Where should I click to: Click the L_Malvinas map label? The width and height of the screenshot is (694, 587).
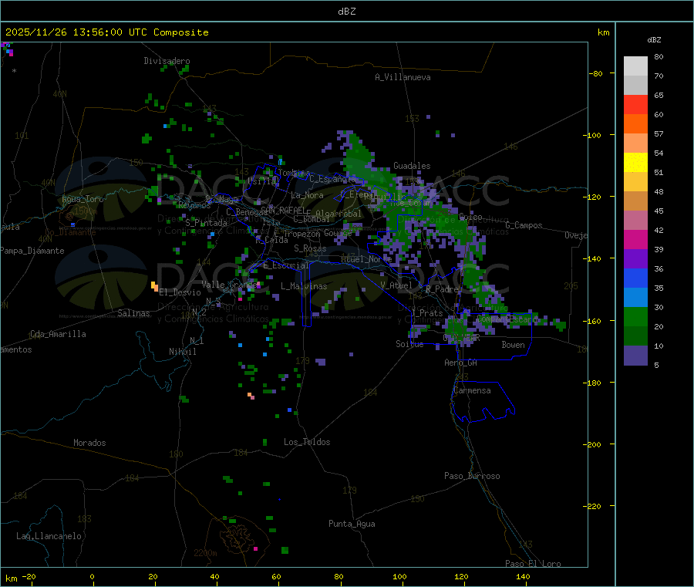pyautogui.click(x=304, y=286)
